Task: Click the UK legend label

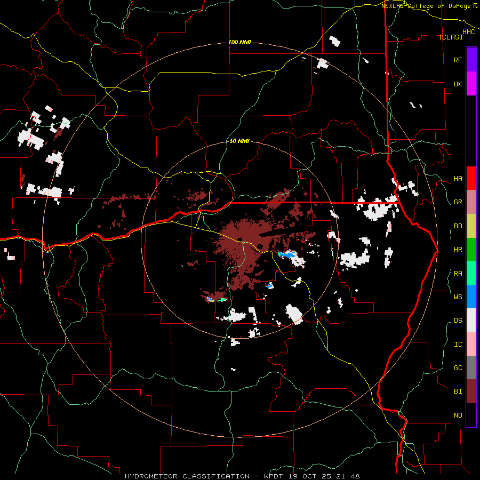Action: [458, 84]
